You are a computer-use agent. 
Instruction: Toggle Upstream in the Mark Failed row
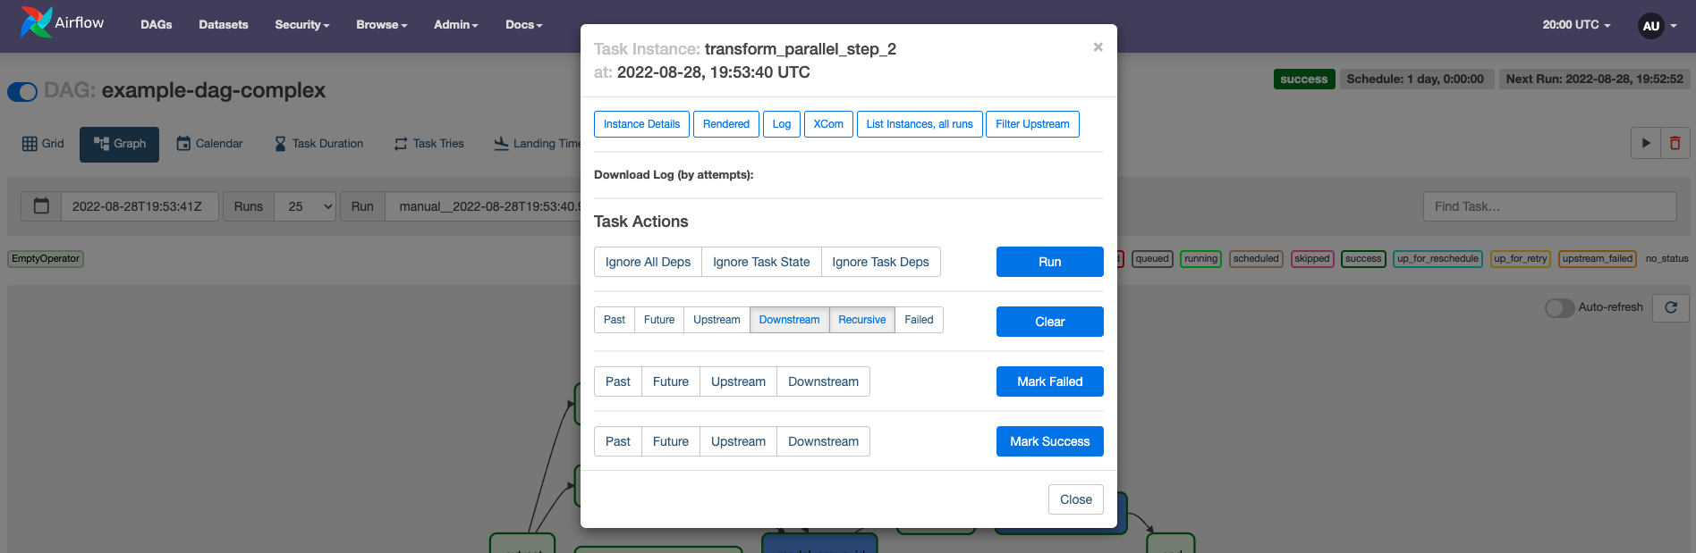click(x=738, y=381)
